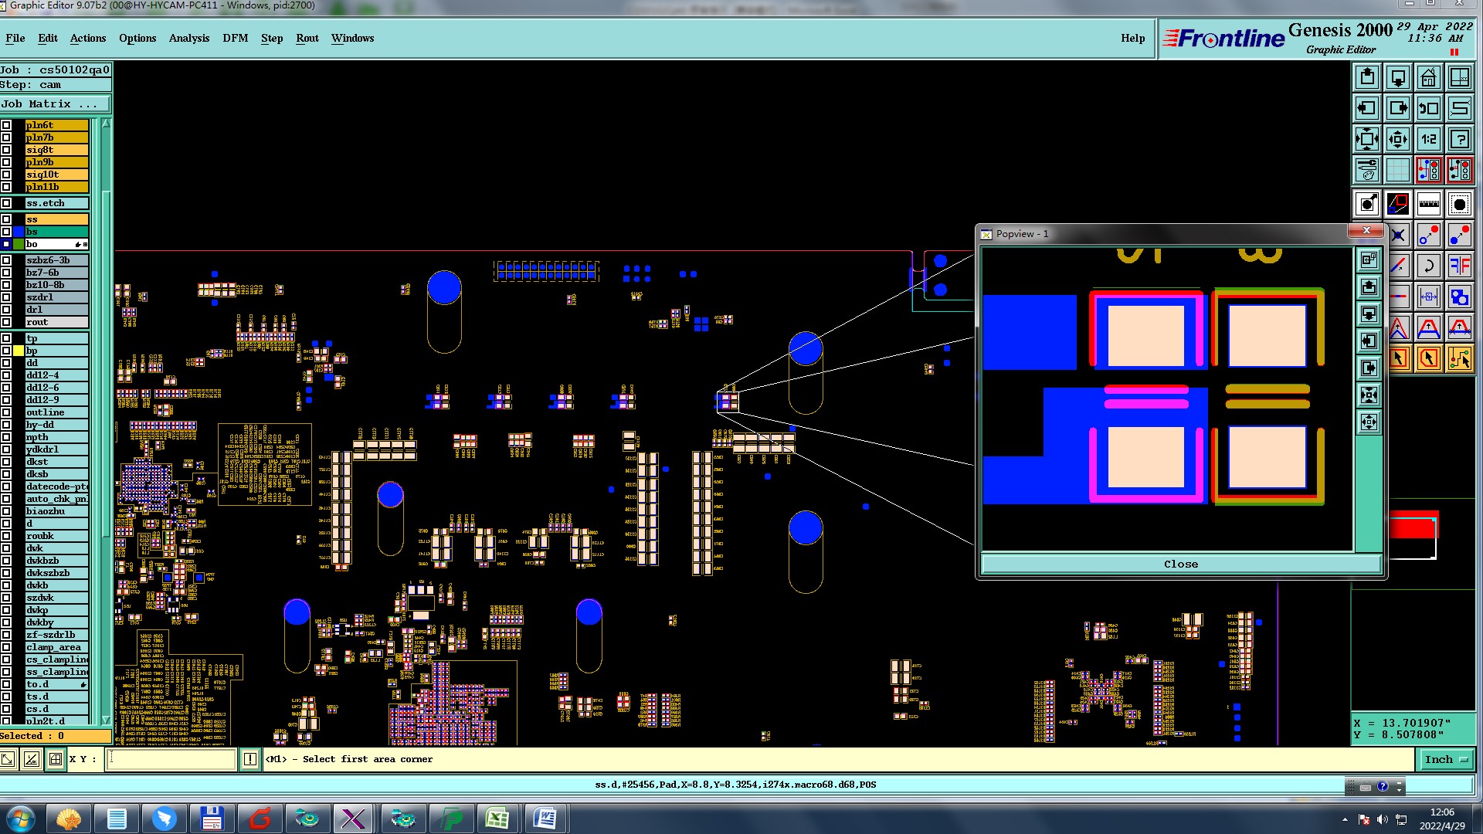Viewport: 1483px width, 834px height.
Task: Open the DFM menu
Action: pos(235,38)
